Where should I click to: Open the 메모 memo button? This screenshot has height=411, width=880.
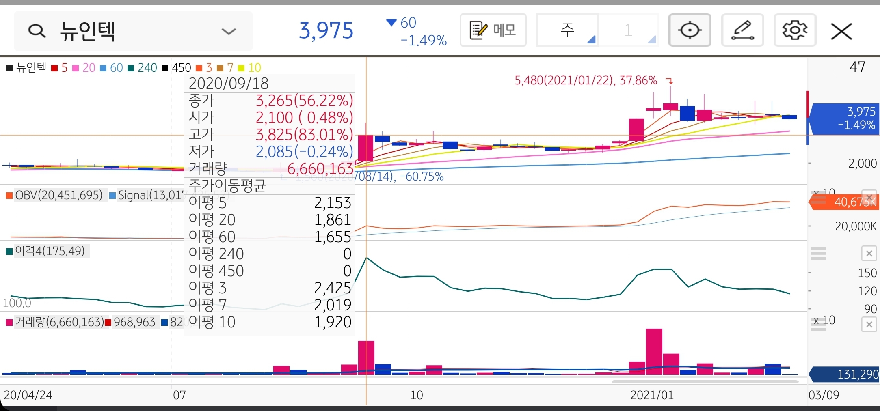[493, 30]
